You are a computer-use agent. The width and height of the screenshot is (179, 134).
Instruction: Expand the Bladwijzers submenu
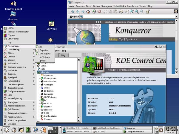click(19, 102)
